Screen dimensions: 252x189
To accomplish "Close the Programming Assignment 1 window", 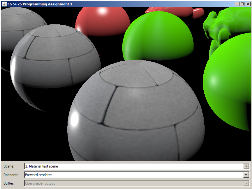I will point(248,4).
